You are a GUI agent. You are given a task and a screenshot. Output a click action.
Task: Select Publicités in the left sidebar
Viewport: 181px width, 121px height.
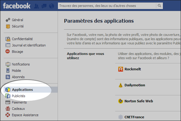[19, 96]
